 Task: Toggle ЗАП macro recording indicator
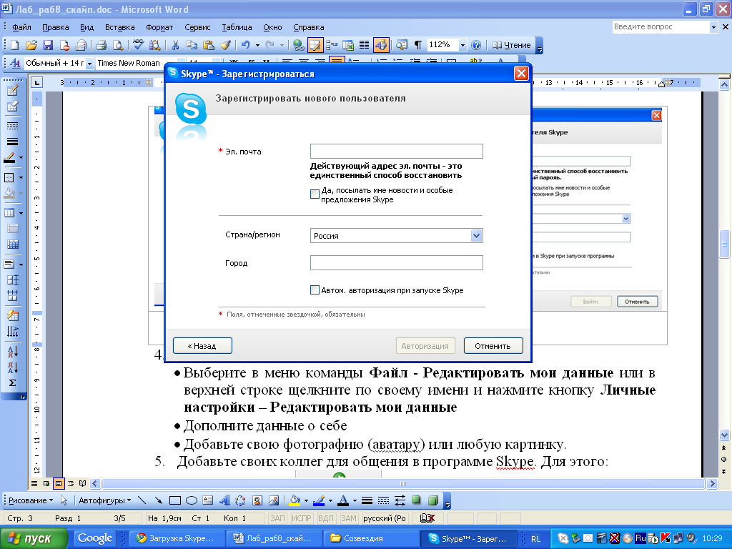tap(278, 518)
